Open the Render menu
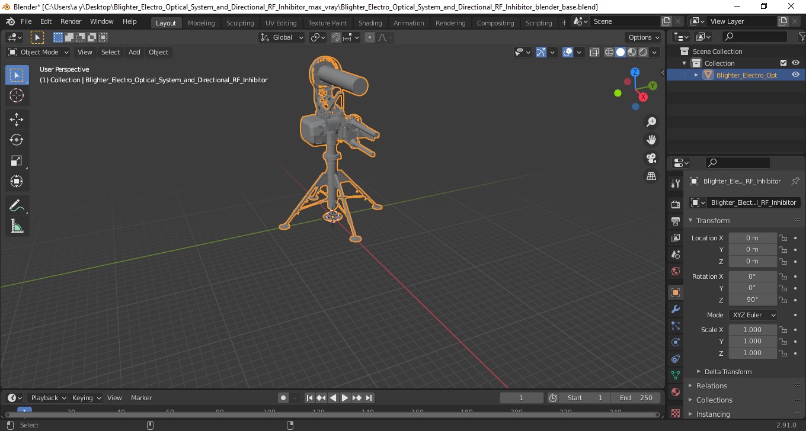This screenshot has width=806, height=431. [x=71, y=21]
